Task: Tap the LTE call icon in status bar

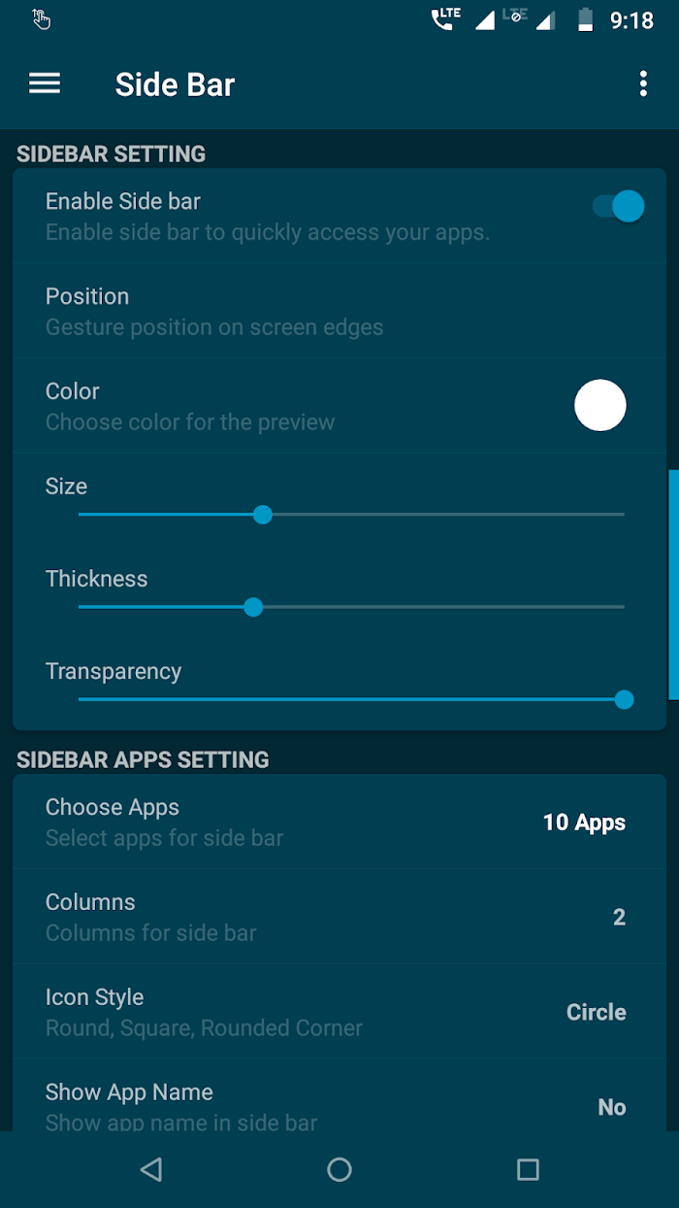Action: (447, 18)
